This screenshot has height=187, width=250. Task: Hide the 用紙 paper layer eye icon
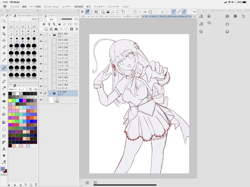click(41, 100)
